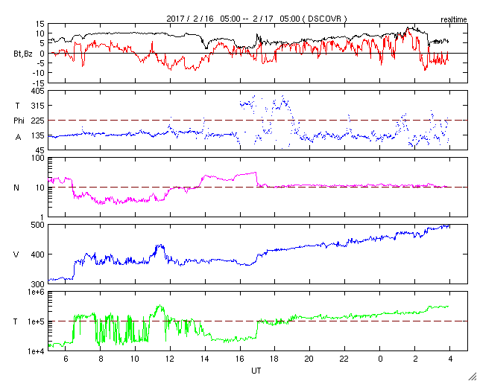Click the '20' hour label on UT axis
Viewport: 477px width, 381px height.
click(310, 359)
